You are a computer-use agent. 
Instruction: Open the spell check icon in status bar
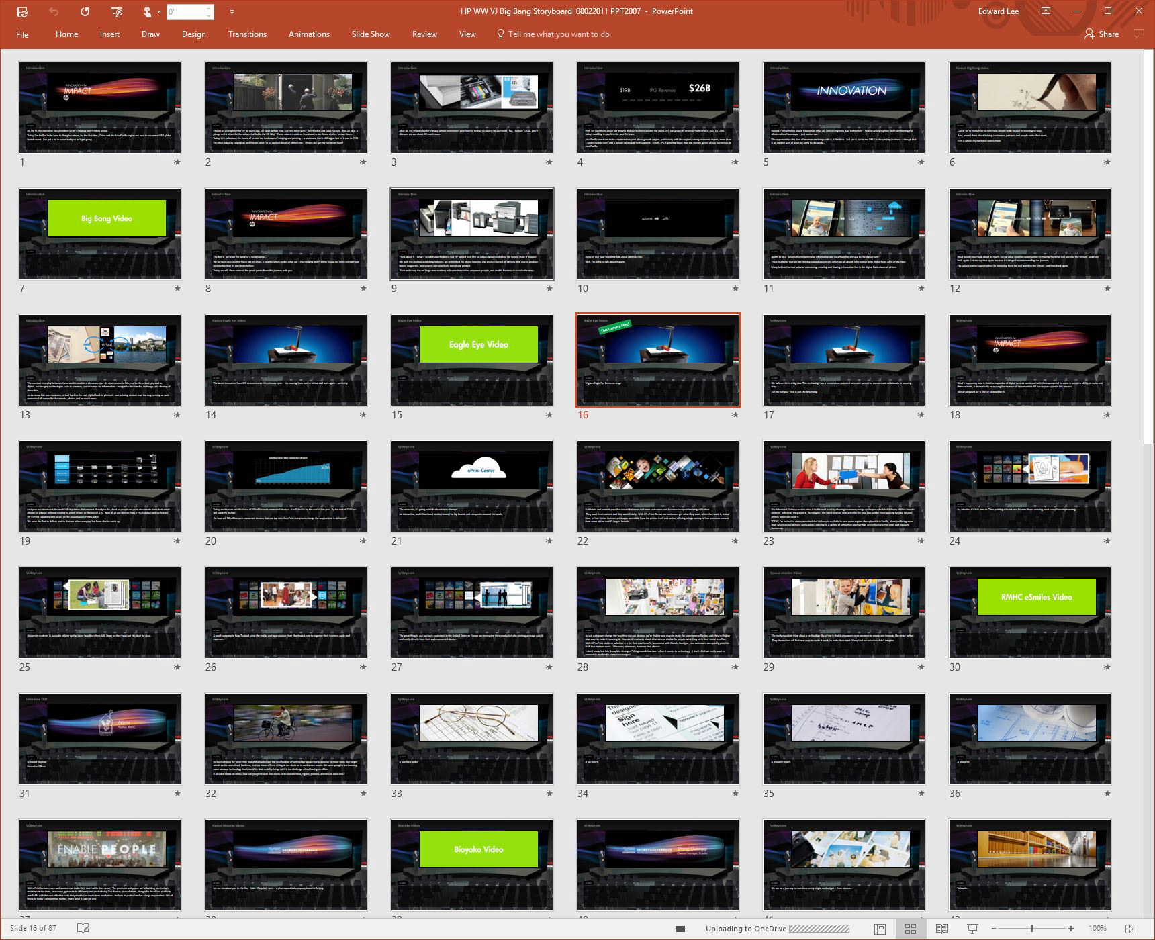[x=83, y=928]
